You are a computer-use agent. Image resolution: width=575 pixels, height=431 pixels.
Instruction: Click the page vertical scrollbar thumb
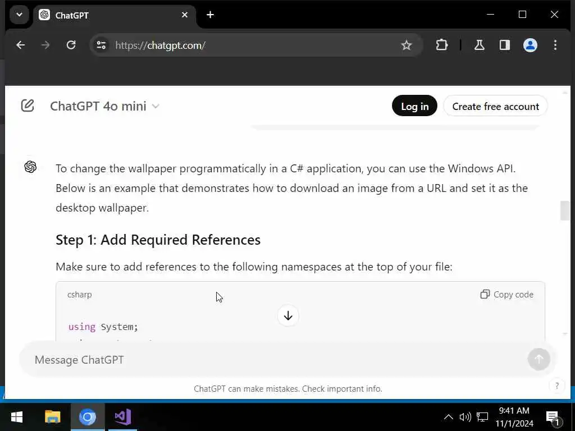pyautogui.click(x=565, y=211)
